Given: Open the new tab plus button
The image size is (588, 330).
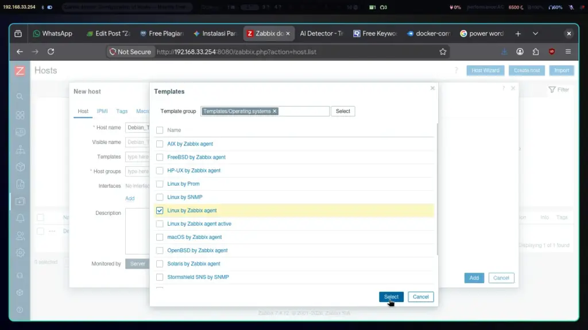Looking at the screenshot, I should pyautogui.click(x=518, y=34).
